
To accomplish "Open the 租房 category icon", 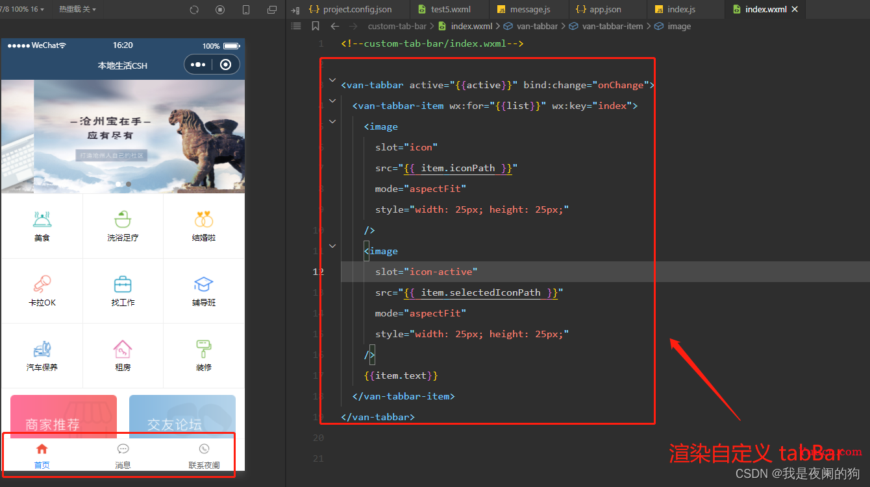I will (x=123, y=349).
